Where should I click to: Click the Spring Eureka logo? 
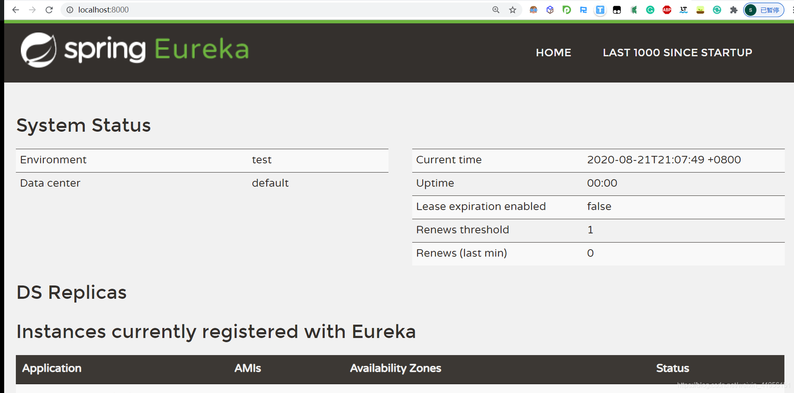click(x=135, y=50)
